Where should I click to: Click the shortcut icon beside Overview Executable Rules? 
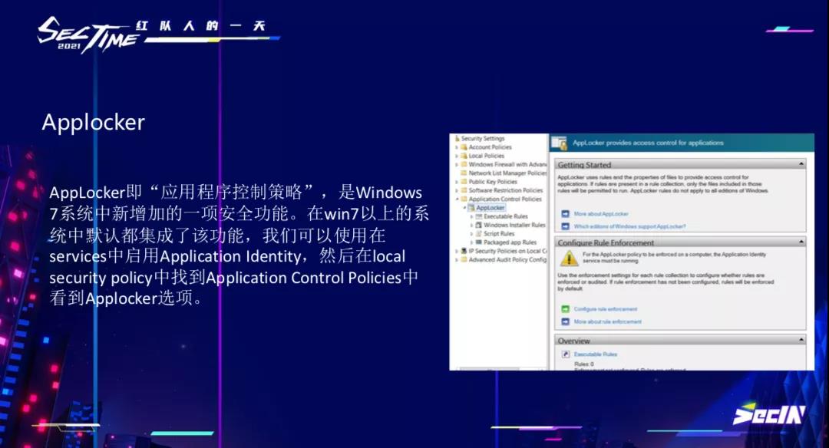click(565, 354)
